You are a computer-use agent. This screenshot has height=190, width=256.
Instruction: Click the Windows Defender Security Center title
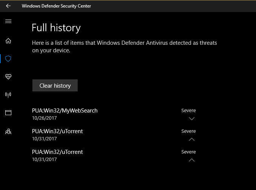click(56, 6)
